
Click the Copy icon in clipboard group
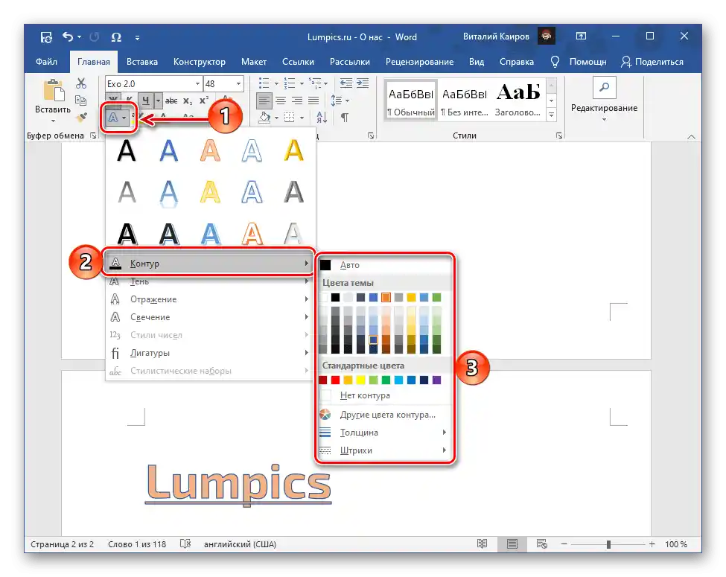pos(81,101)
